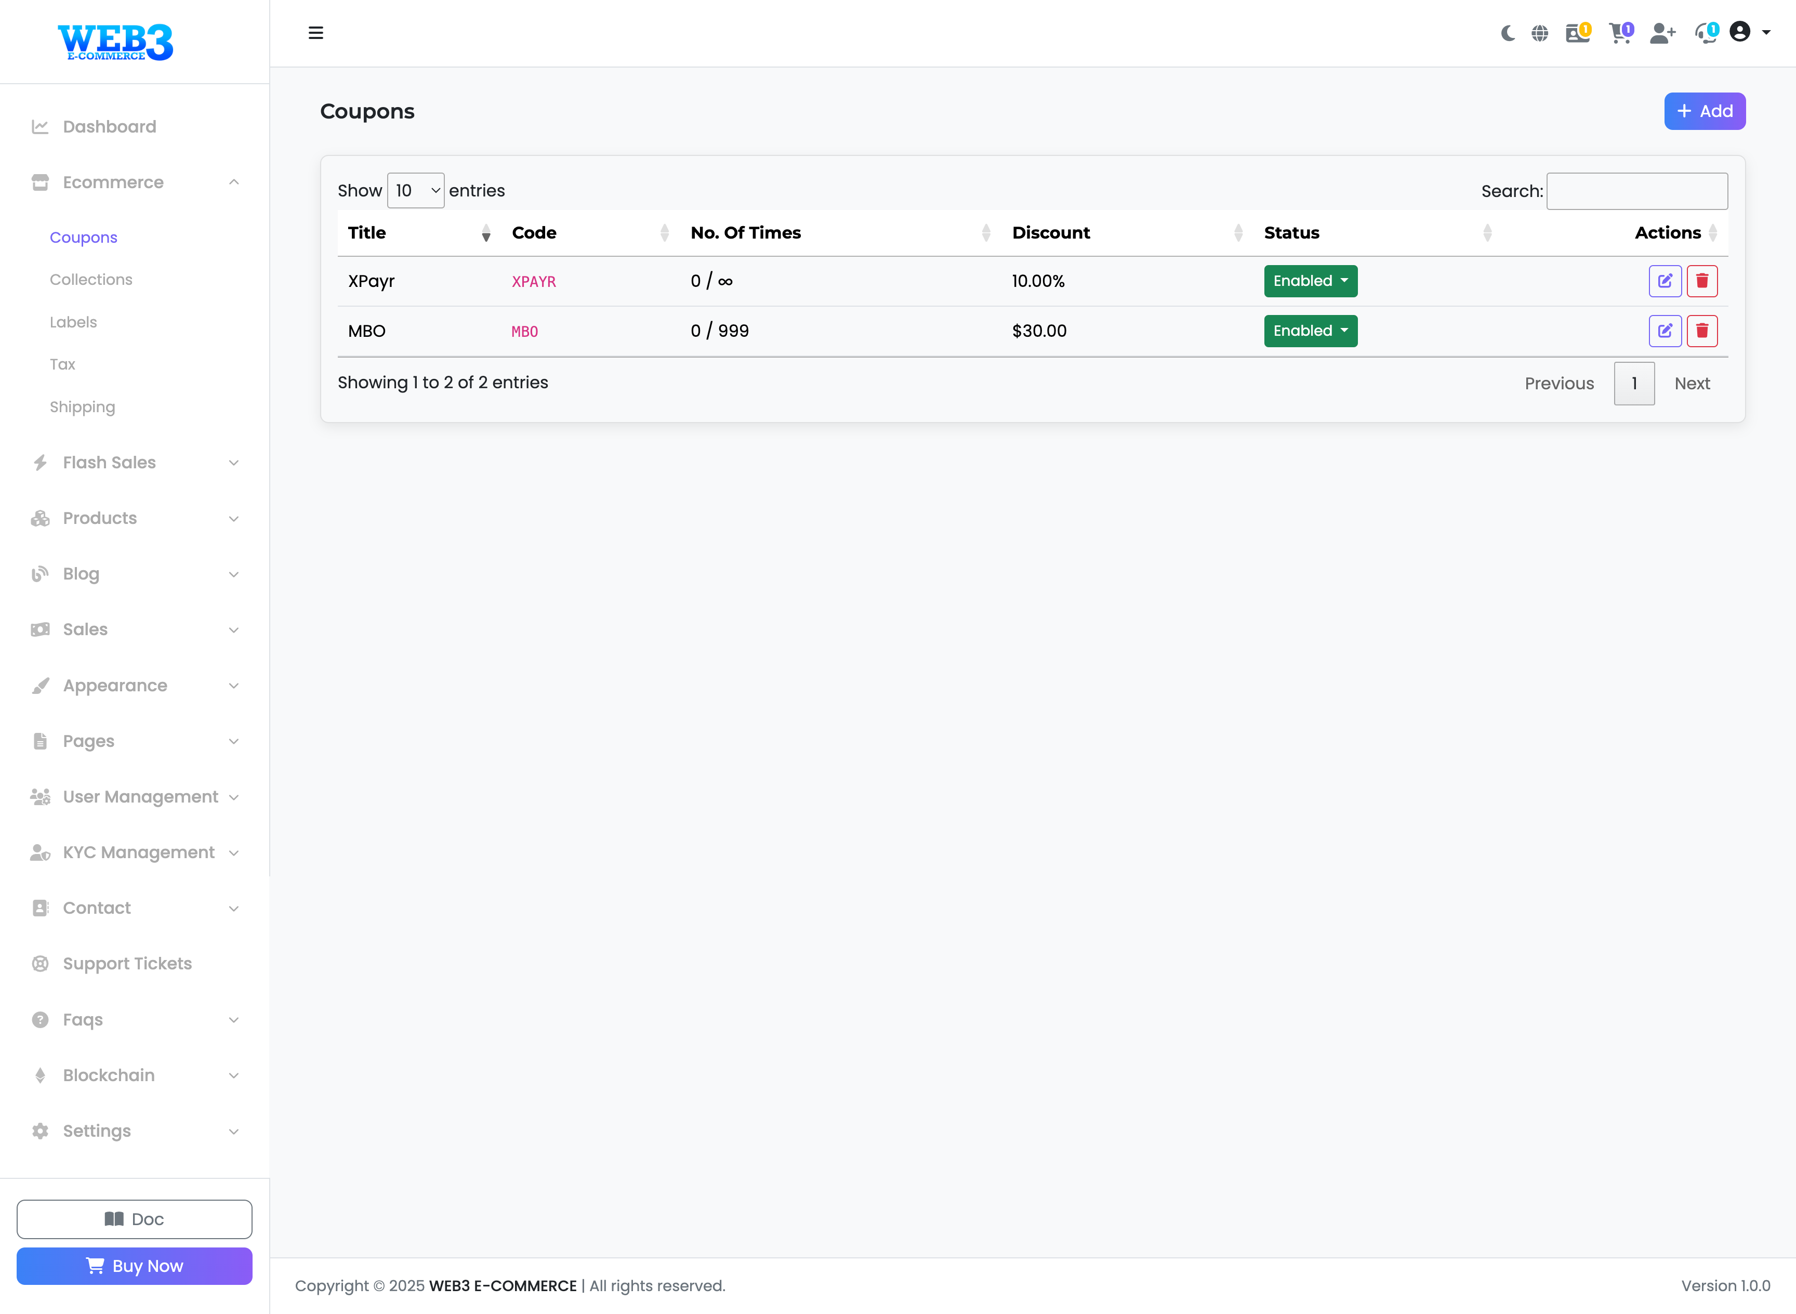Screen dimensions: 1796x1314
Task: Click the edit icon for XPayr coupon
Action: (1665, 281)
